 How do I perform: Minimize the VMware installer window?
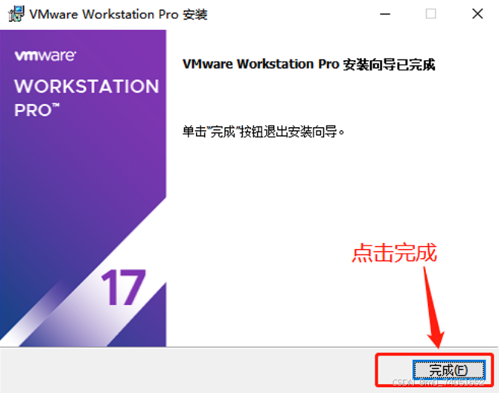385,14
